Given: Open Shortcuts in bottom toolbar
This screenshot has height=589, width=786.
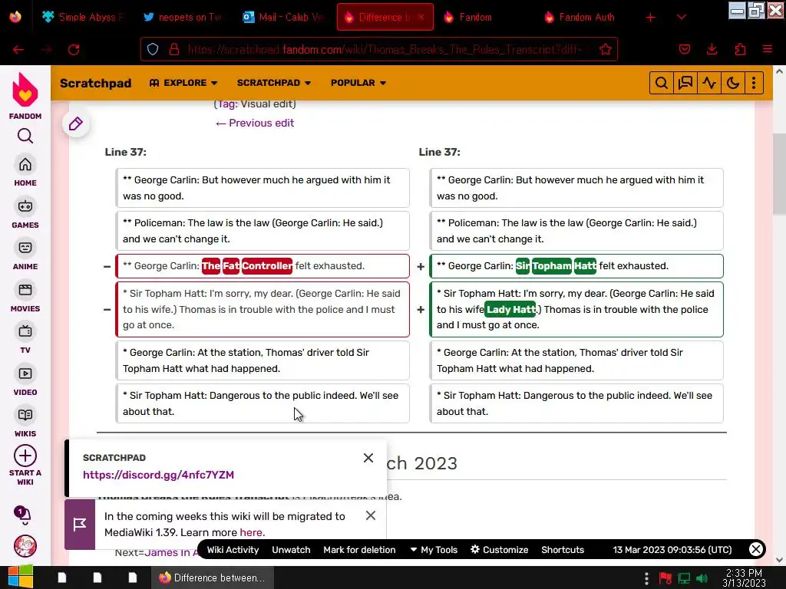Looking at the screenshot, I should coord(563,550).
